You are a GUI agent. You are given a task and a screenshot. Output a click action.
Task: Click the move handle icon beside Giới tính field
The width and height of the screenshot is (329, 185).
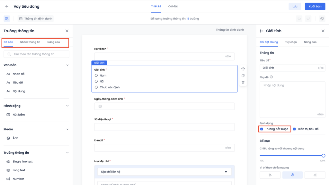(243, 68)
